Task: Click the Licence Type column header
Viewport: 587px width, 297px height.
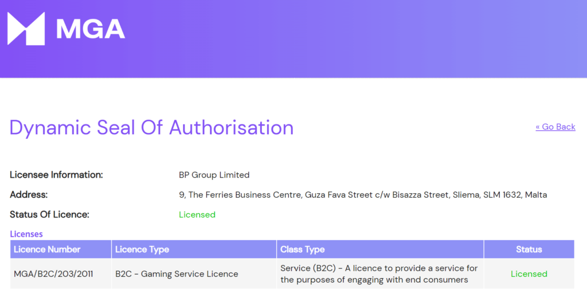Action: [142, 249]
